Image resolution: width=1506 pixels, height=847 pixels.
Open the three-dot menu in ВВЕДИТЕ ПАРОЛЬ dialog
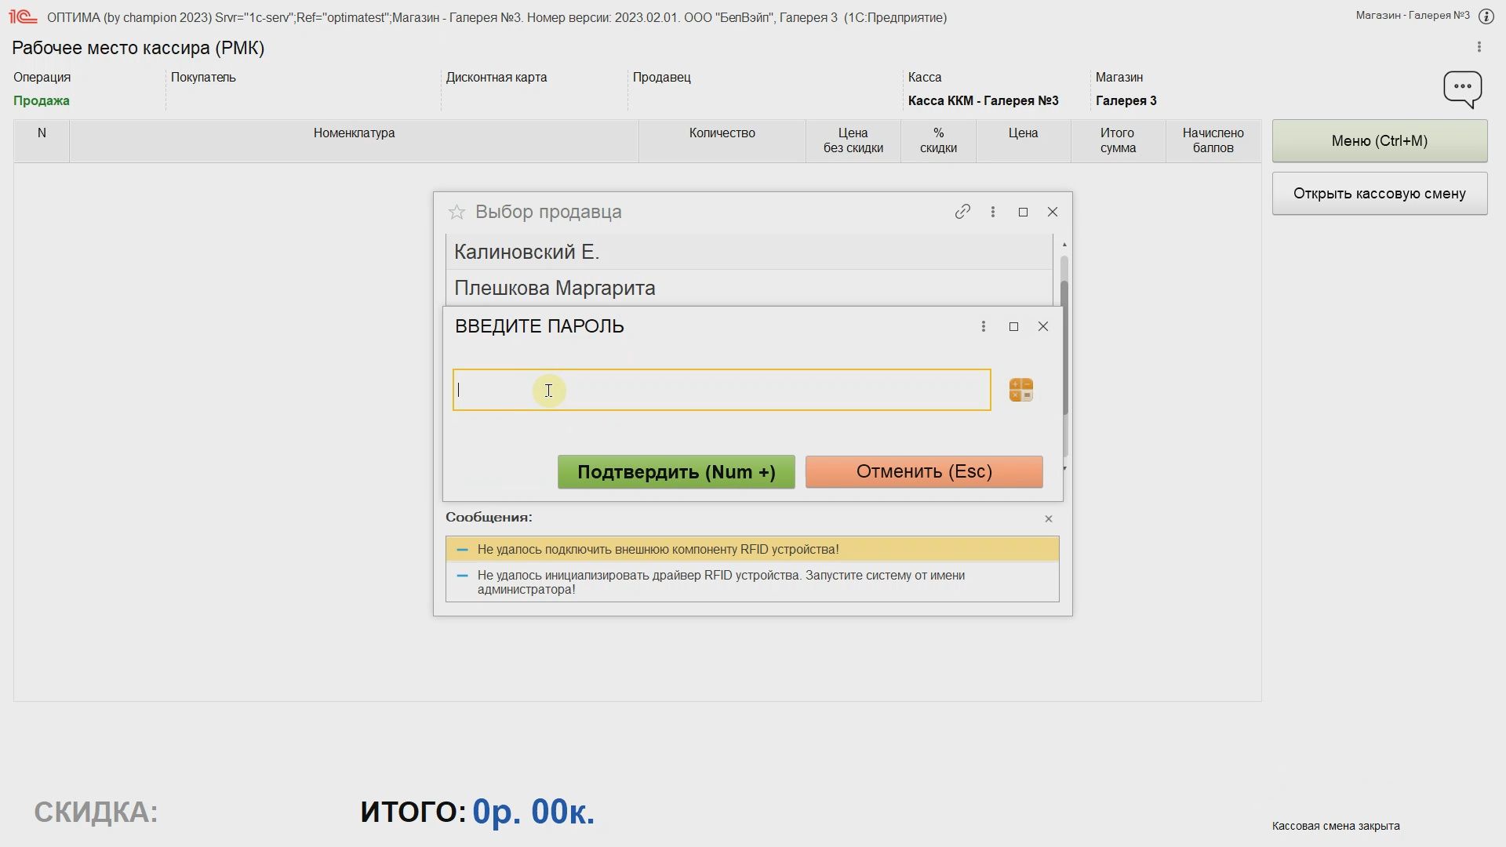(x=983, y=326)
